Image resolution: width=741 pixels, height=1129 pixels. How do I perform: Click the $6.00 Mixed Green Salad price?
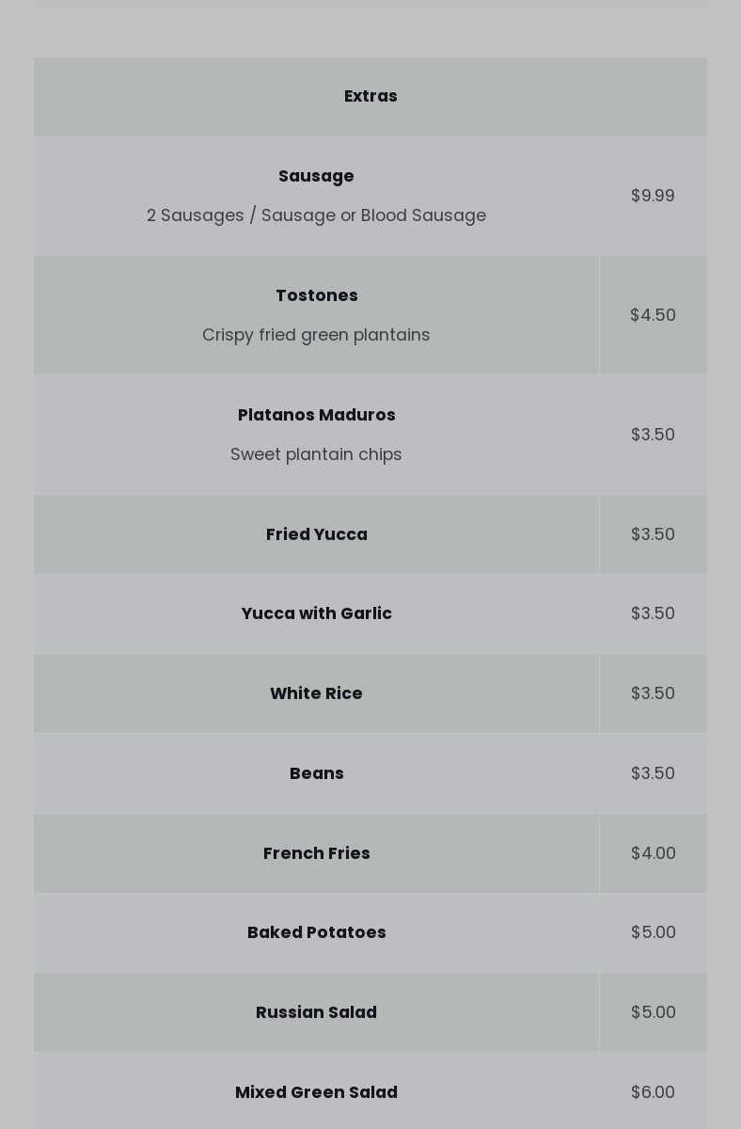653,1092
